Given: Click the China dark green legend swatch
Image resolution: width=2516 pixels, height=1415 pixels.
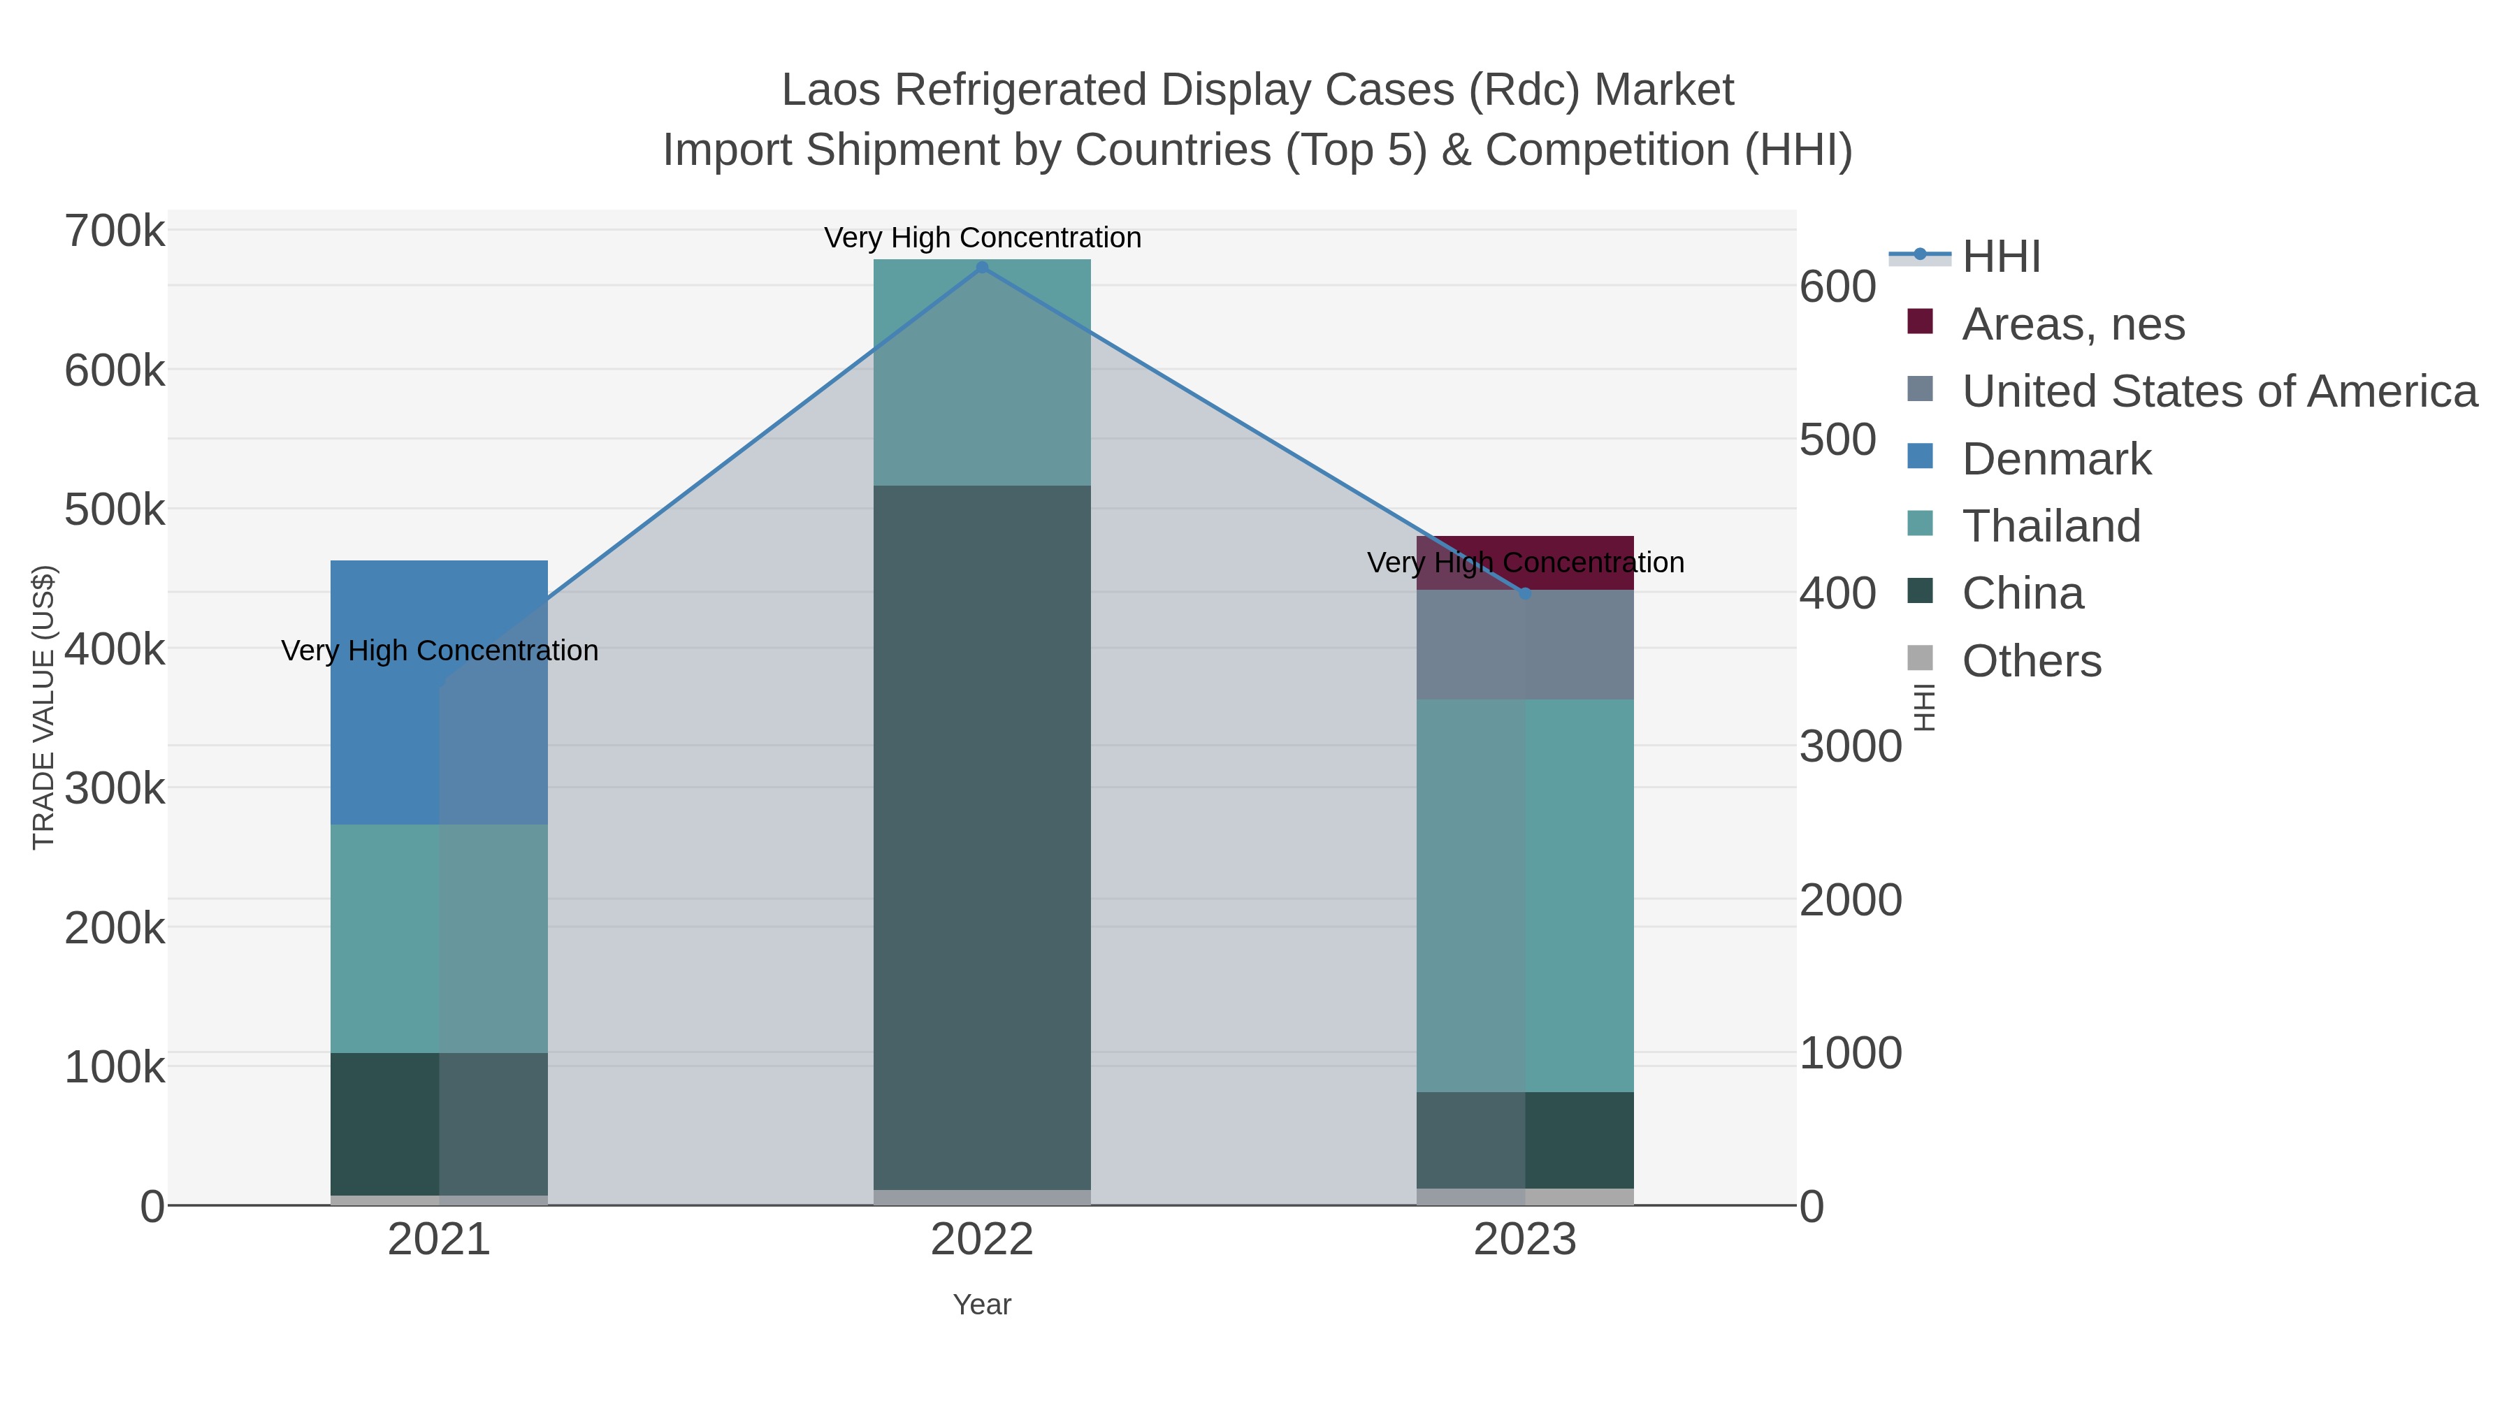Looking at the screenshot, I should [x=1921, y=590].
